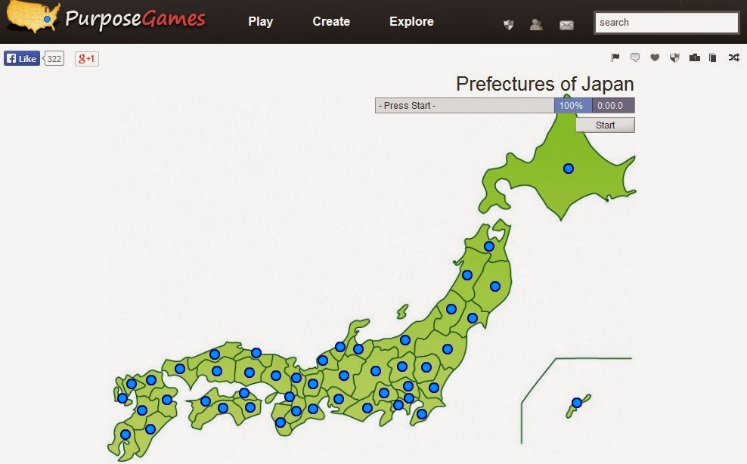Open the envelope messages icon in the top bar
Image resolution: width=747 pixels, height=464 pixels.
tap(567, 24)
